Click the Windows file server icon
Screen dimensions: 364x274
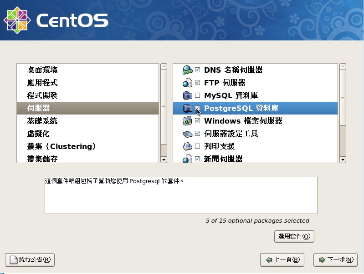[187, 121]
